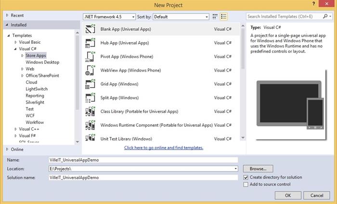
Task: Select the Store Apps tree item
Action: tap(36, 56)
